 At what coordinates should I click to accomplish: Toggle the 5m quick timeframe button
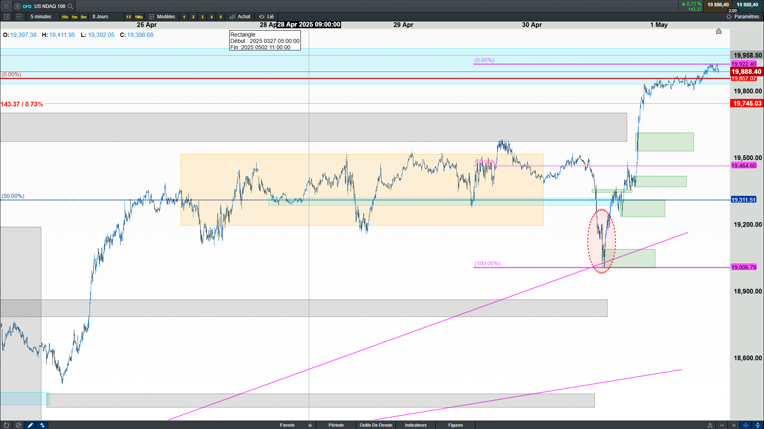84,17
